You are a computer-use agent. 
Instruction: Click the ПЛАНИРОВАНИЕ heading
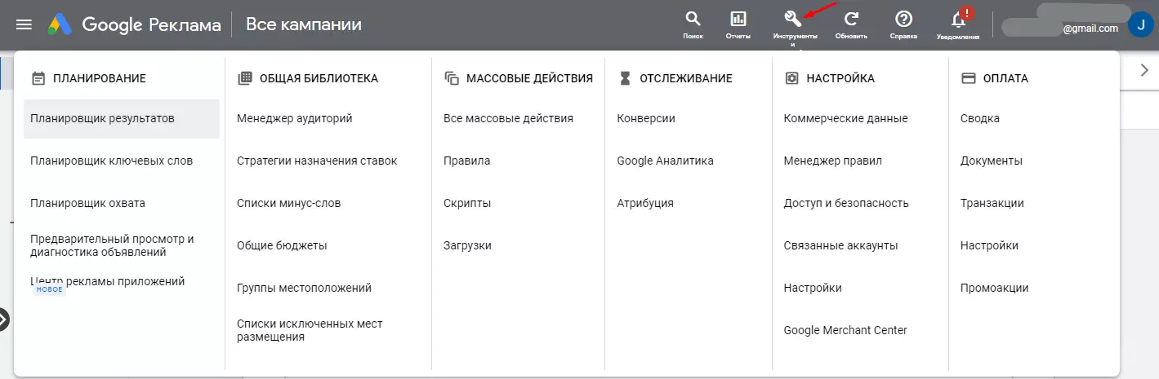100,78
